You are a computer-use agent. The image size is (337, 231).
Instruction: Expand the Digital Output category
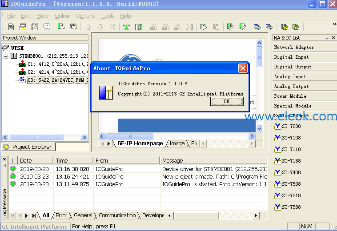(305, 67)
